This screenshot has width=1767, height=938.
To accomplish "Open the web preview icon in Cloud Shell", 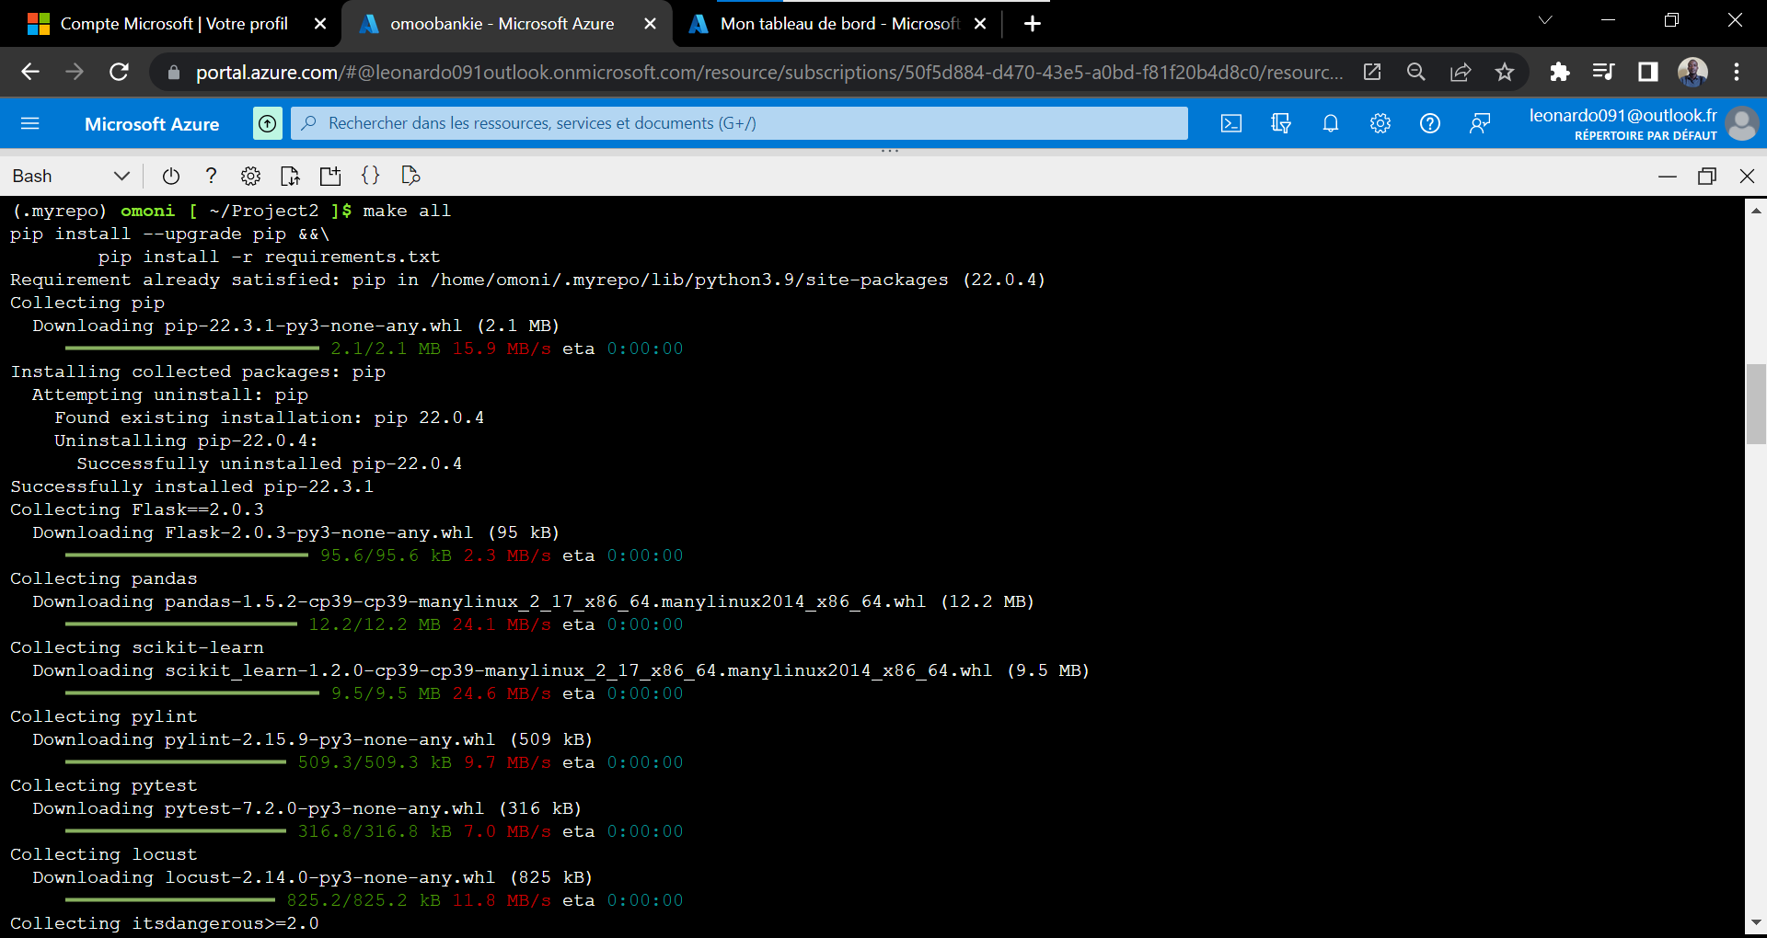I will (410, 176).
